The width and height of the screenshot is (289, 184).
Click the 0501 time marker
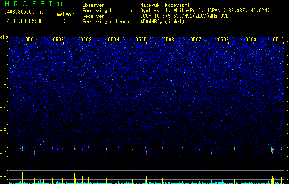tap(31, 39)
